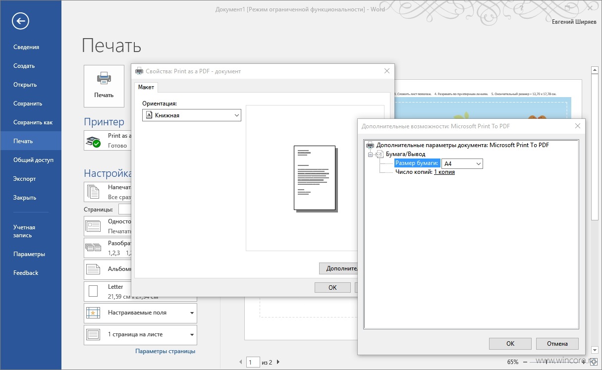Collapse the Бумага/Вывод tree node

tap(370, 154)
